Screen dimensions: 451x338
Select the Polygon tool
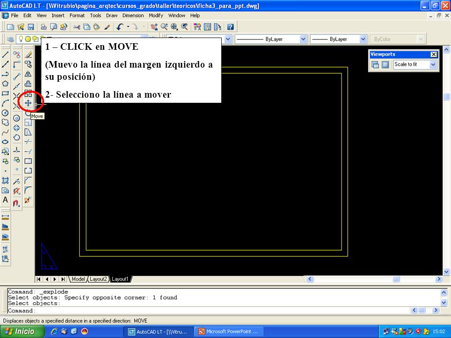pyautogui.click(x=5, y=84)
